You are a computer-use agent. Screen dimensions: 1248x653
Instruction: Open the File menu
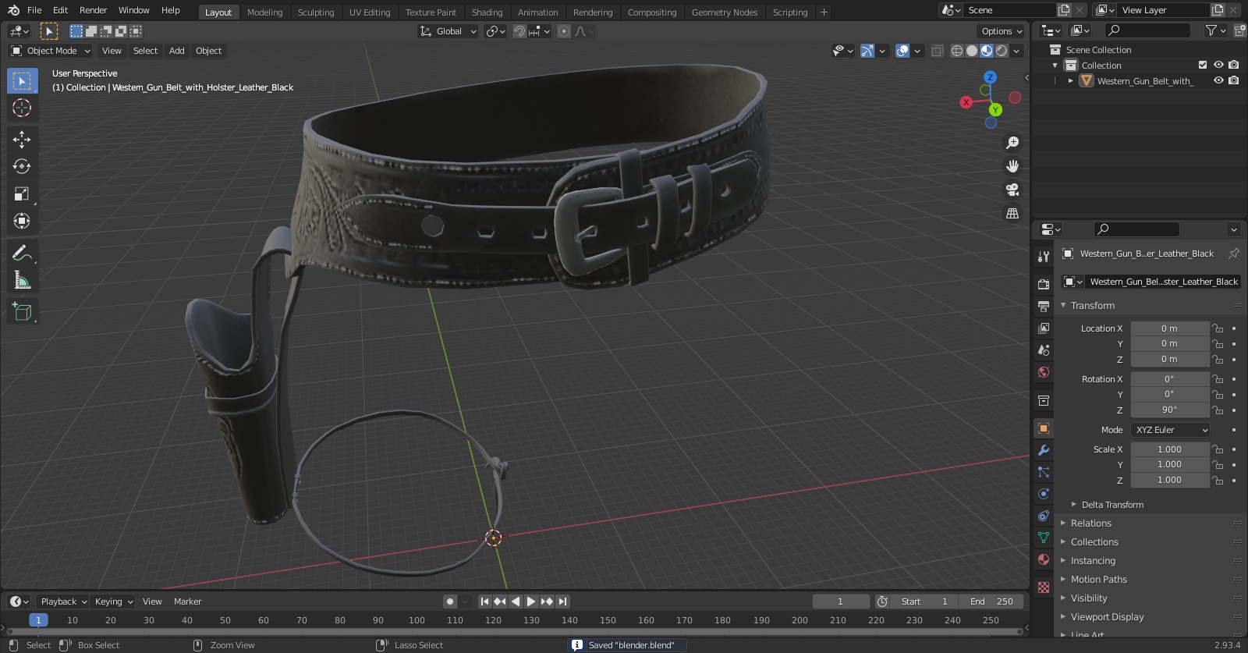click(x=34, y=10)
